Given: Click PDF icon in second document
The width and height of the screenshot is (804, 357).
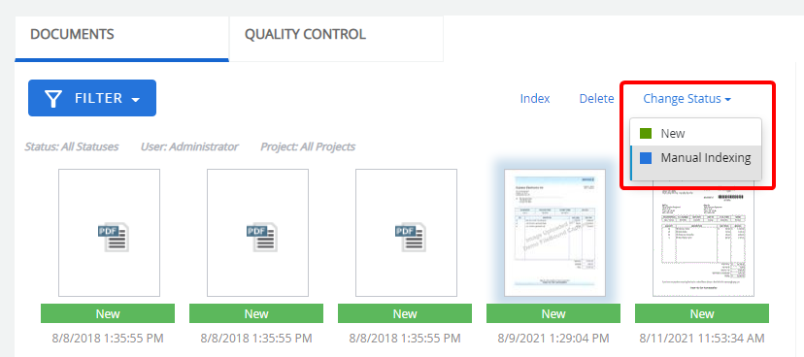Looking at the screenshot, I should 261,237.
